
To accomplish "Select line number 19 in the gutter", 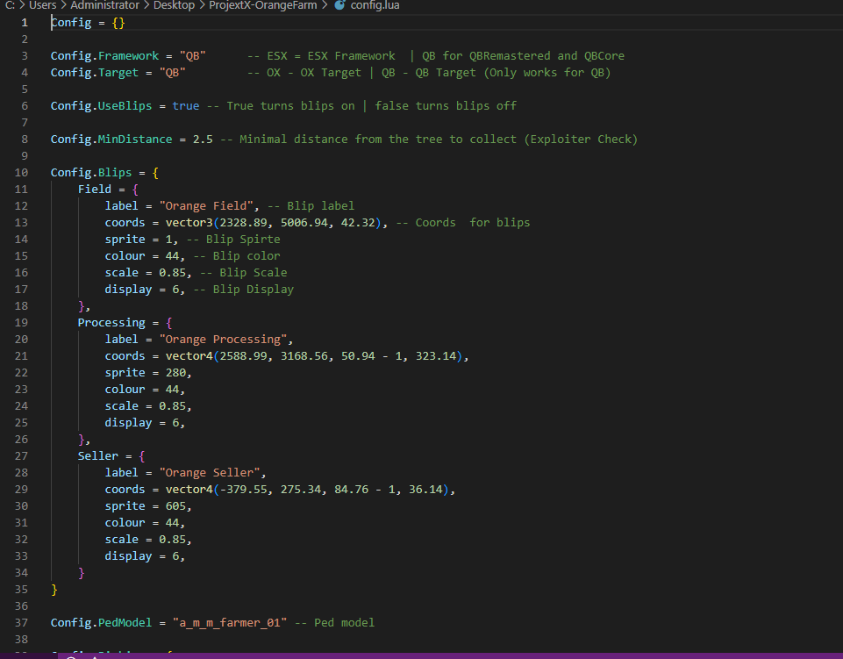I will pyautogui.click(x=22, y=323).
